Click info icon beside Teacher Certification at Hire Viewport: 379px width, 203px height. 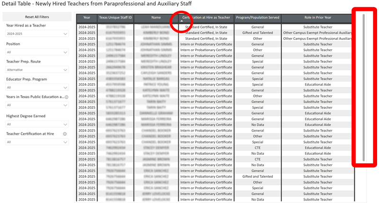pos(65,134)
